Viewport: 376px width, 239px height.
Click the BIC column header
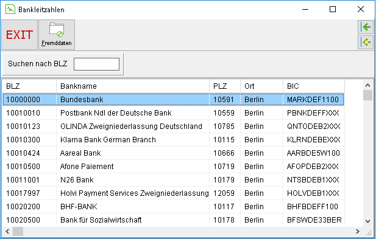point(314,86)
